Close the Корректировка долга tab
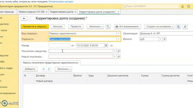Screen dimensions: 193x108 pyautogui.click(x=75, y=12)
